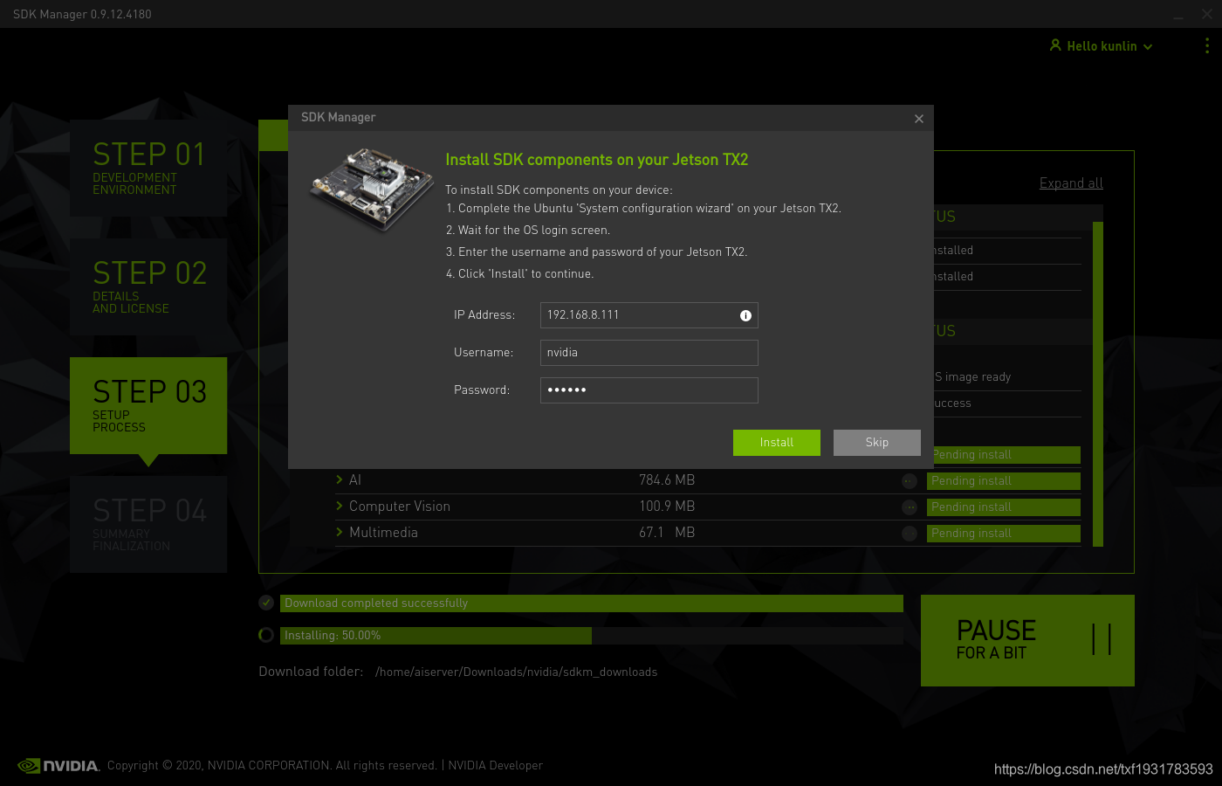Click the OS image ready status

click(x=972, y=377)
